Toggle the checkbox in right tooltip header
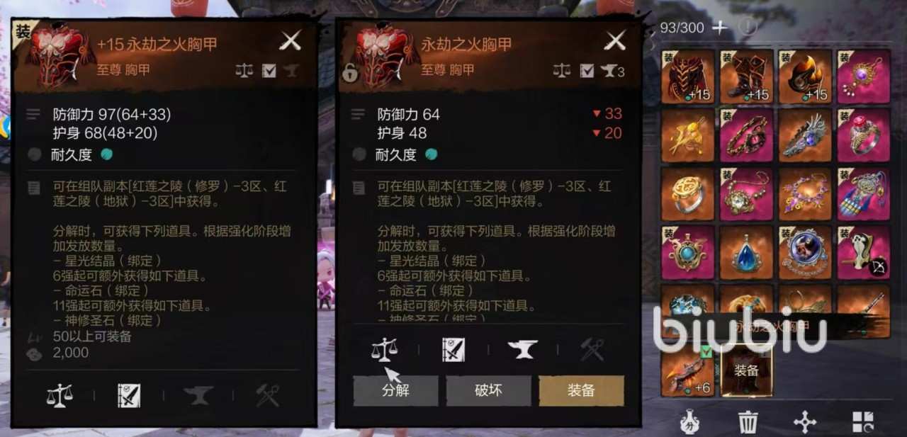907x437 pixels. click(x=587, y=70)
